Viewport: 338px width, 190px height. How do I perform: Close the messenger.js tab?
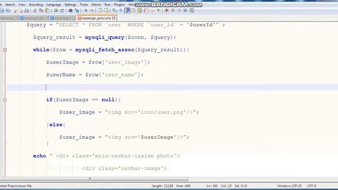pyautogui.click(x=73, y=18)
